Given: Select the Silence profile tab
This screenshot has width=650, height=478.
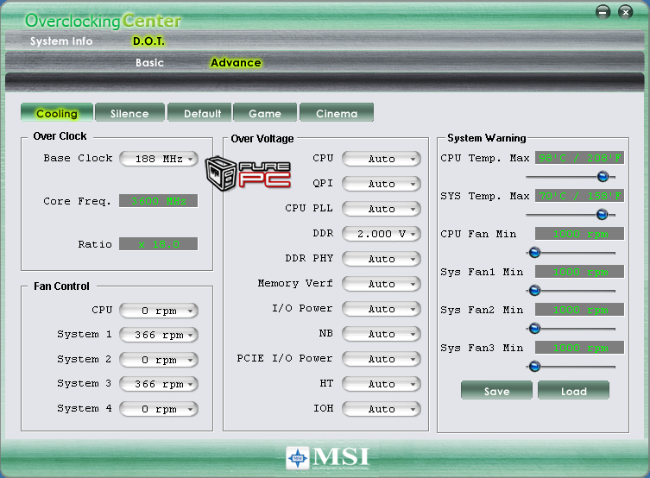Looking at the screenshot, I should click(129, 113).
